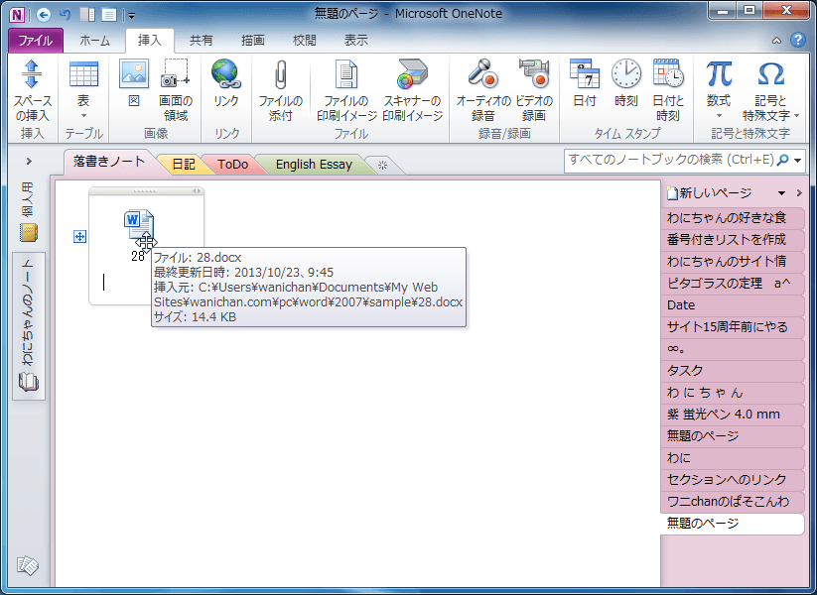Viewport: 817px width, 595px height.
Task: Click the Undo arrow in Quick Access toolbar
Action: click(x=66, y=14)
